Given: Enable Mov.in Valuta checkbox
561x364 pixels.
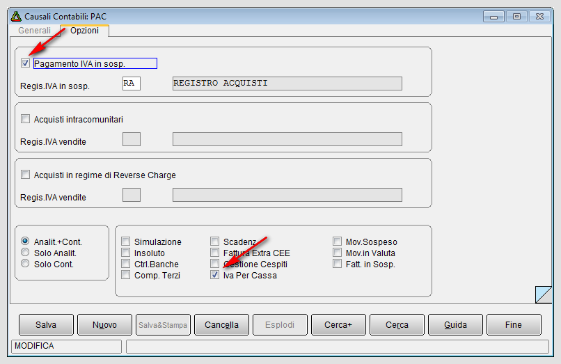Looking at the screenshot, I should coord(337,253).
